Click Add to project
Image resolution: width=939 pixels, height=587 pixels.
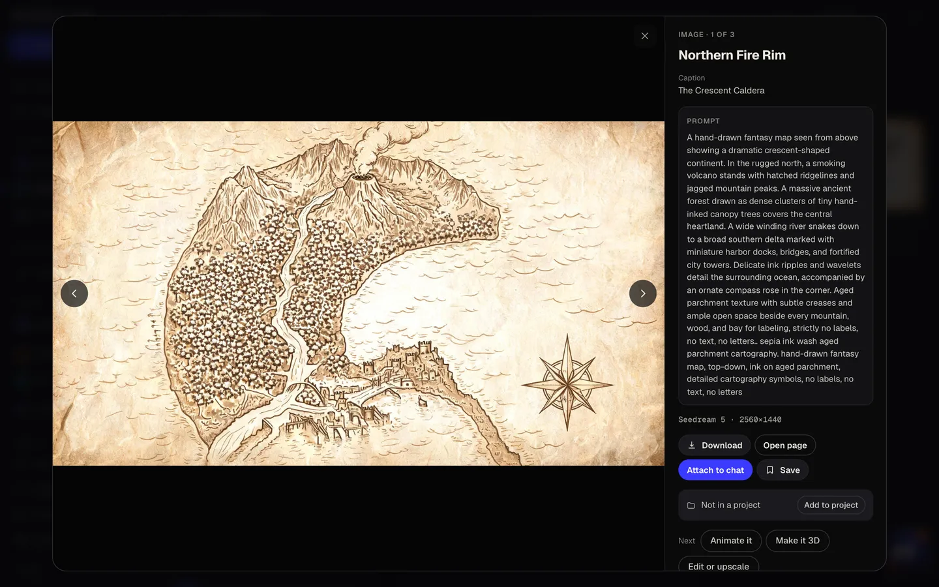(831, 505)
